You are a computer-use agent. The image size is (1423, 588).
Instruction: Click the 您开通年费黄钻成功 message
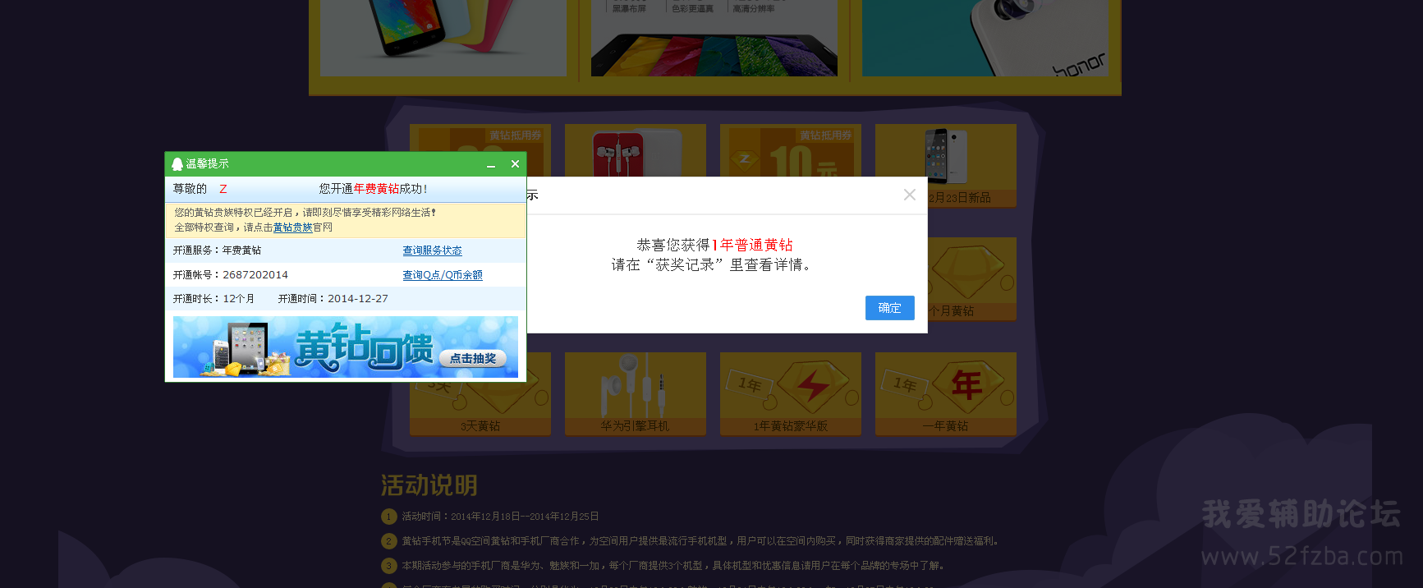373,189
